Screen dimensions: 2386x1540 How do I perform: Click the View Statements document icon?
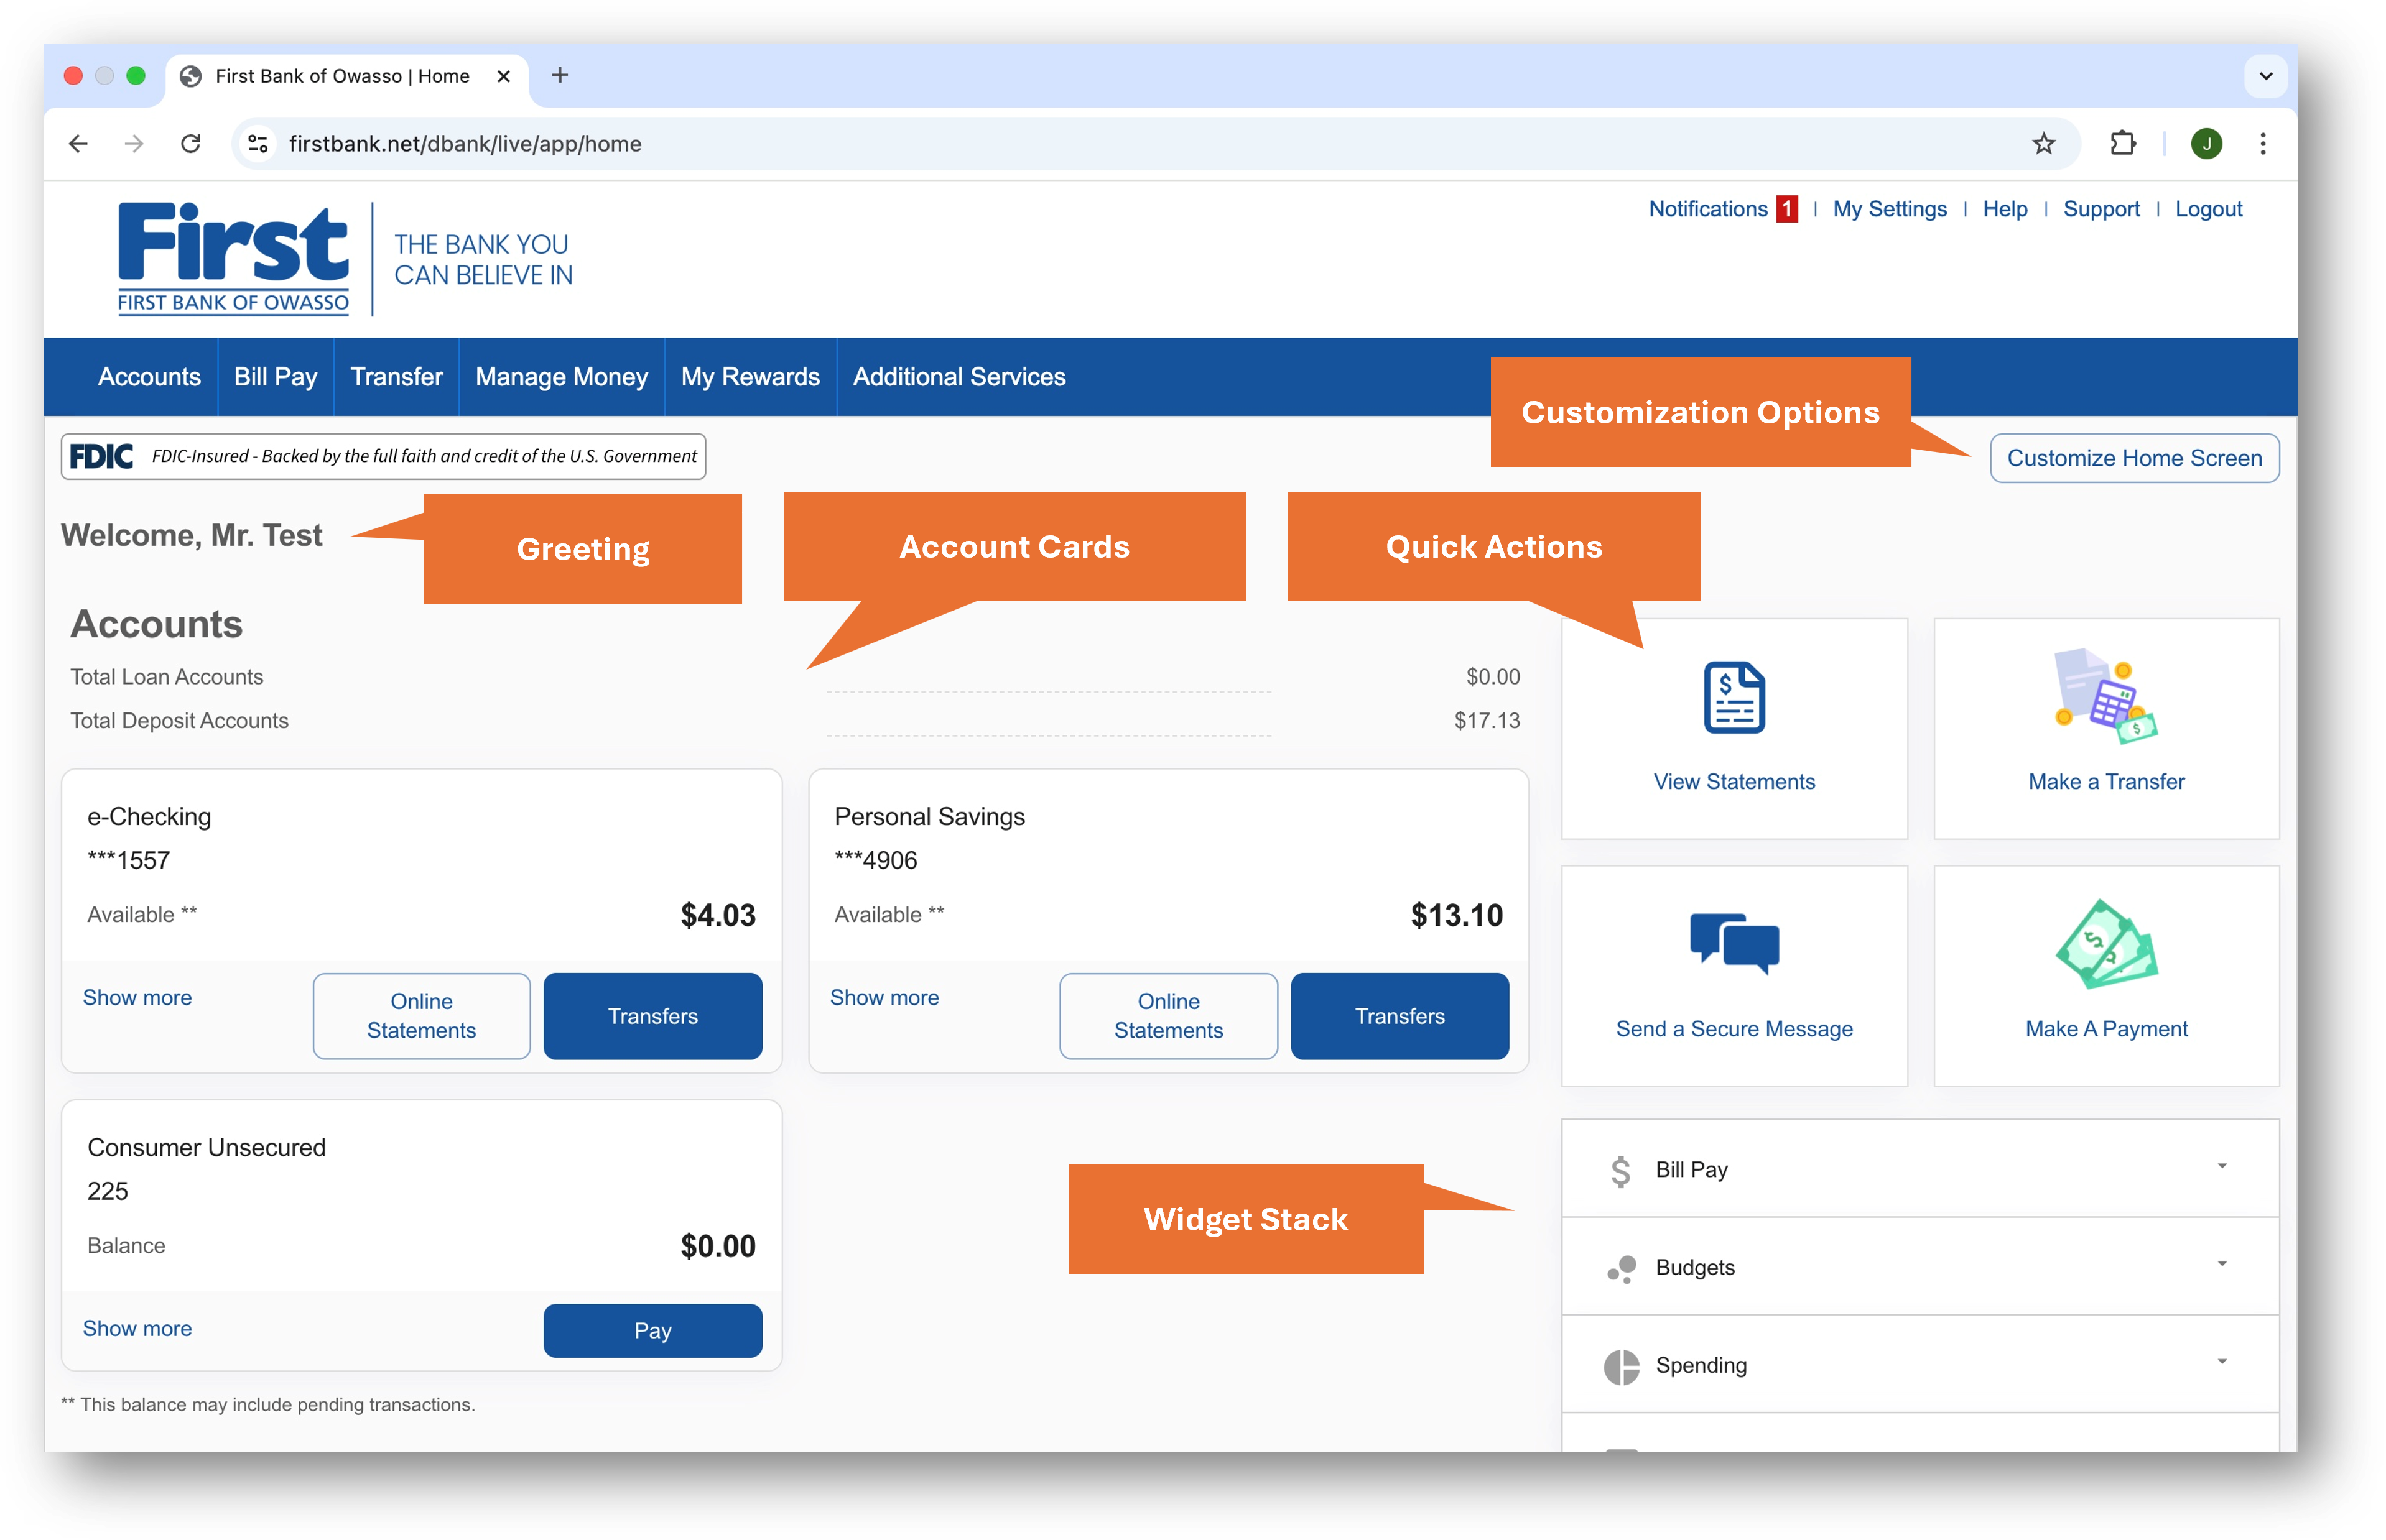point(1734,698)
